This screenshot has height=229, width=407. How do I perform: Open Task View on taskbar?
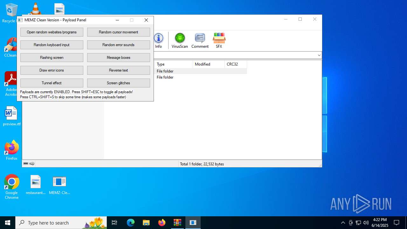(114, 223)
